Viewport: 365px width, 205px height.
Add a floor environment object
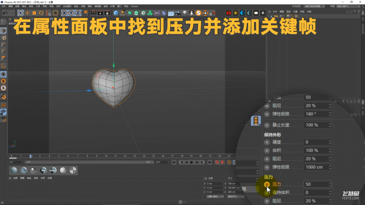tap(171, 13)
